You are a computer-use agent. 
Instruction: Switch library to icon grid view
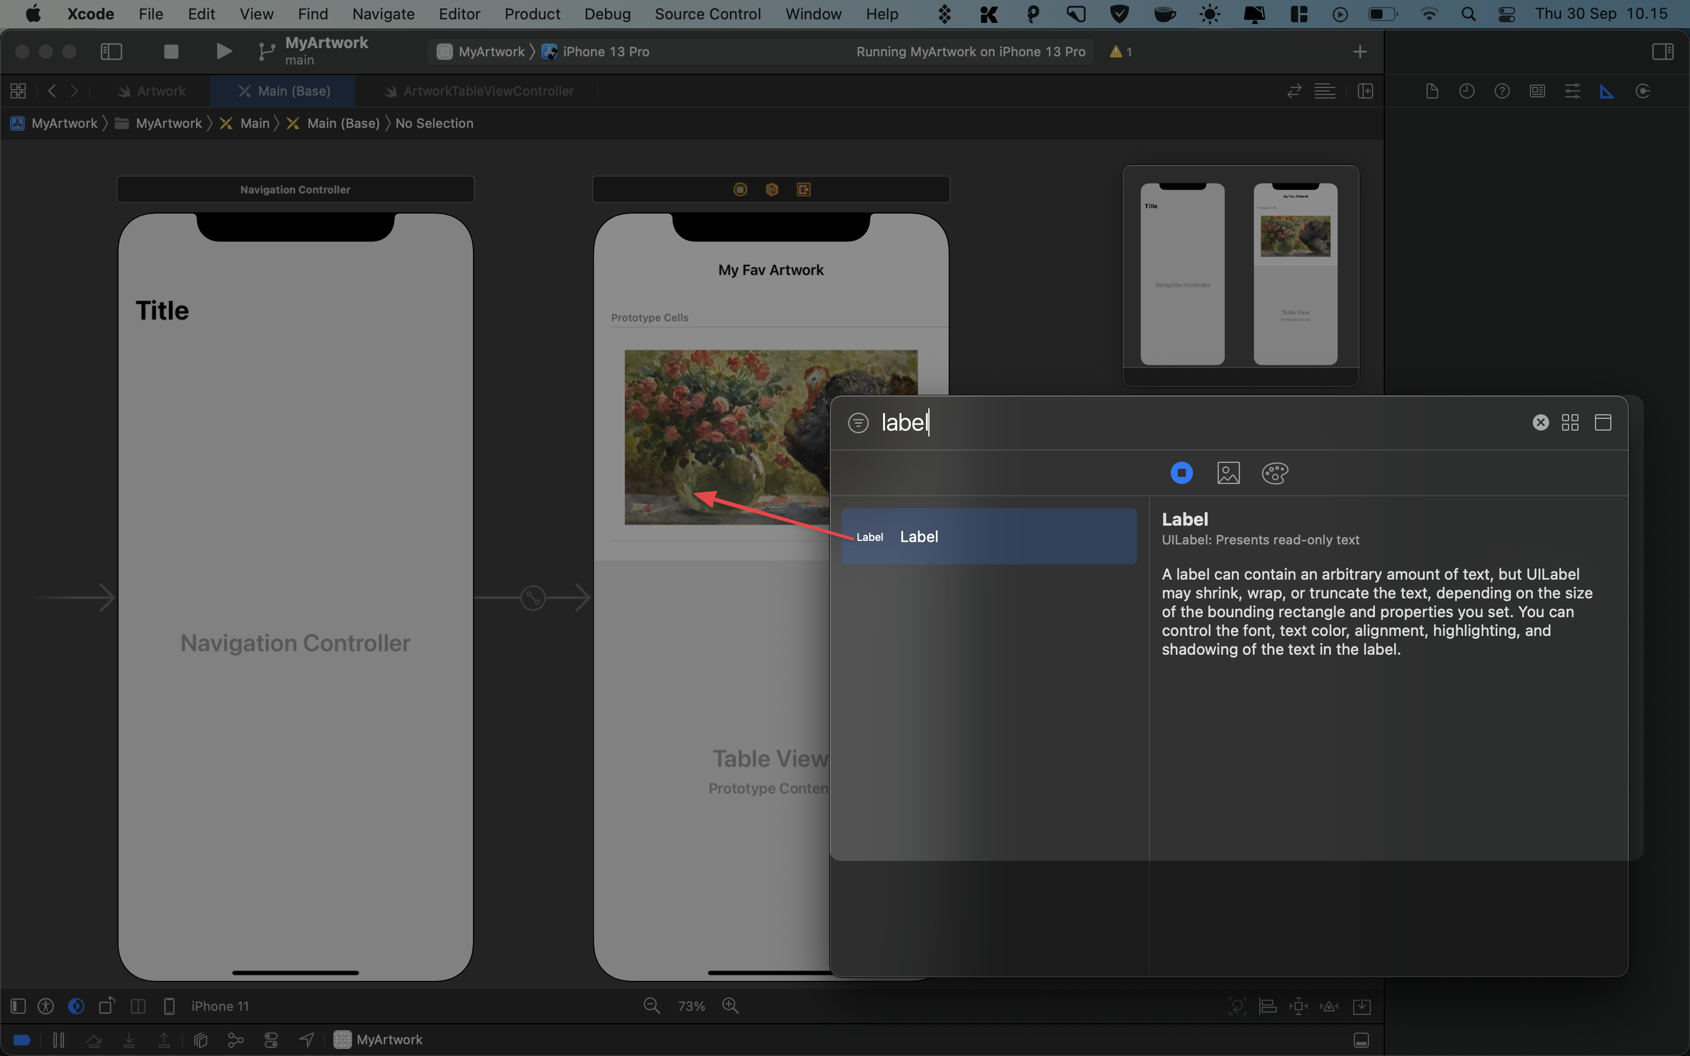pos(1570,422)
